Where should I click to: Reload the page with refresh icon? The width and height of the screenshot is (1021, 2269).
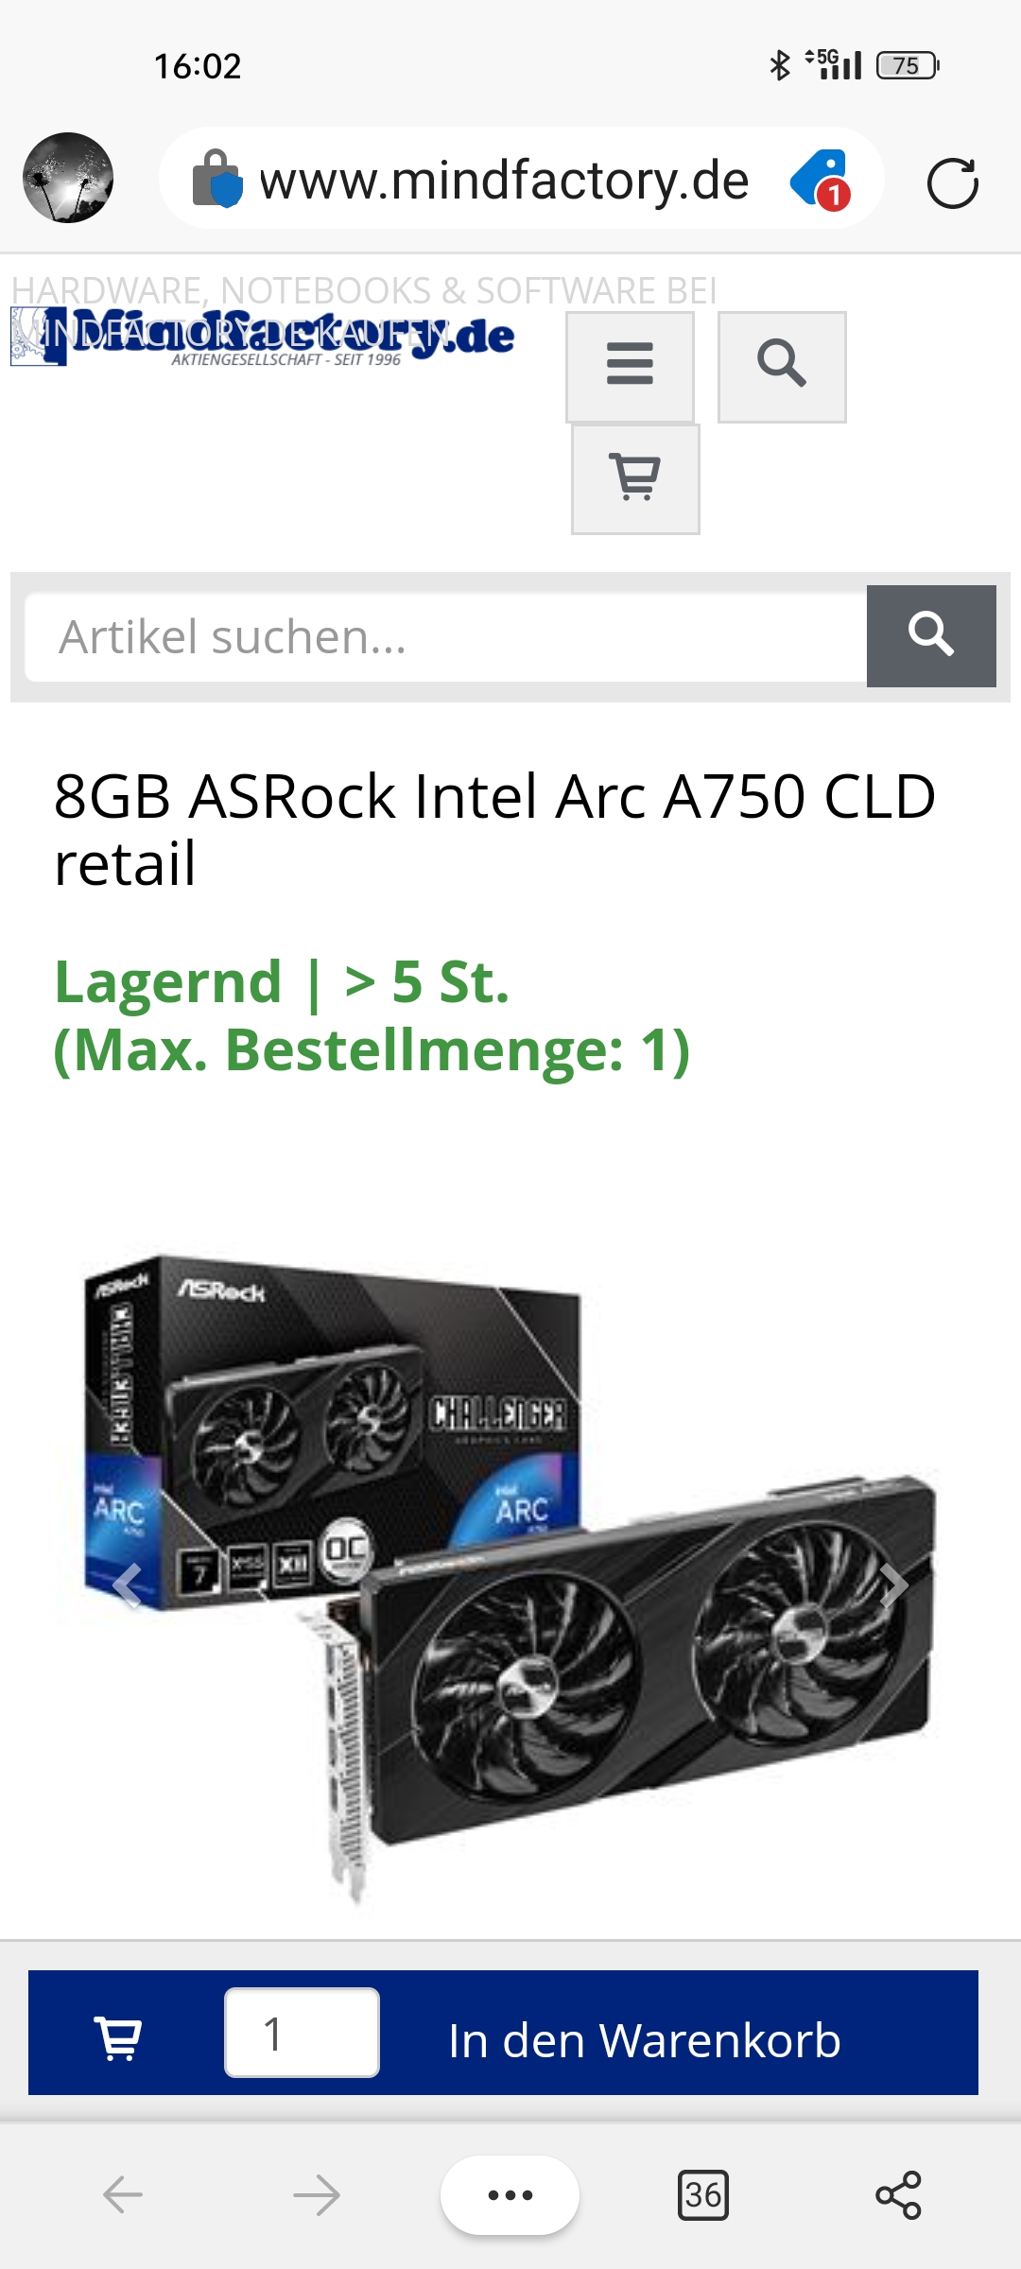pyautogui.click(x=952, y=182)
